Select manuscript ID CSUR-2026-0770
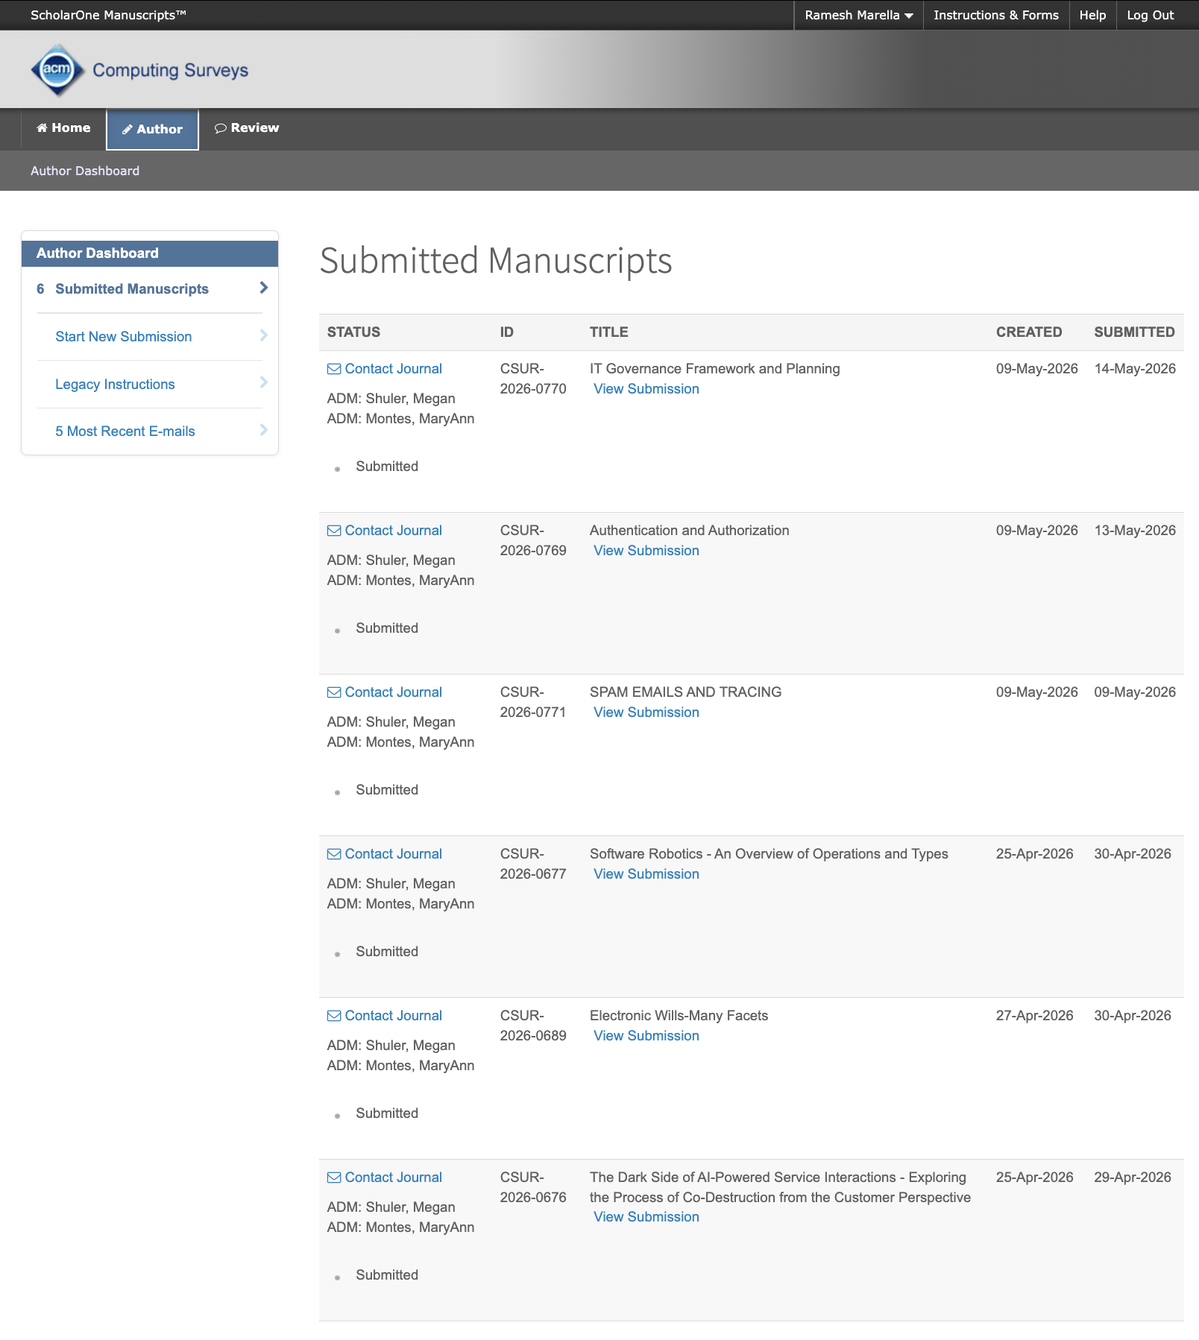The width and height of the screenshot is (1199, 1340). tap(533, 379)
